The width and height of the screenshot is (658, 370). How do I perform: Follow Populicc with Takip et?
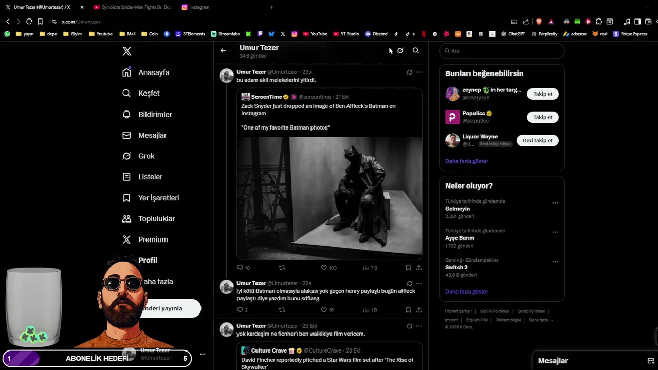click(x=543, y=117)
